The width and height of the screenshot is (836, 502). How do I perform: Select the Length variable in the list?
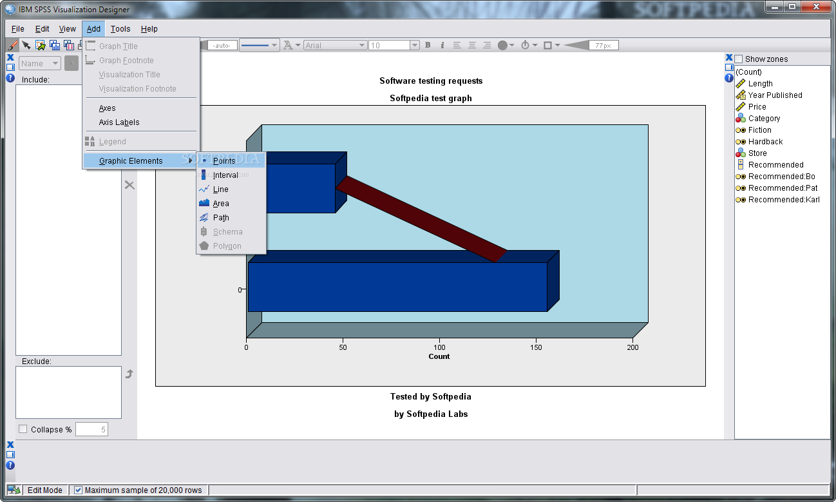point(754,84)
